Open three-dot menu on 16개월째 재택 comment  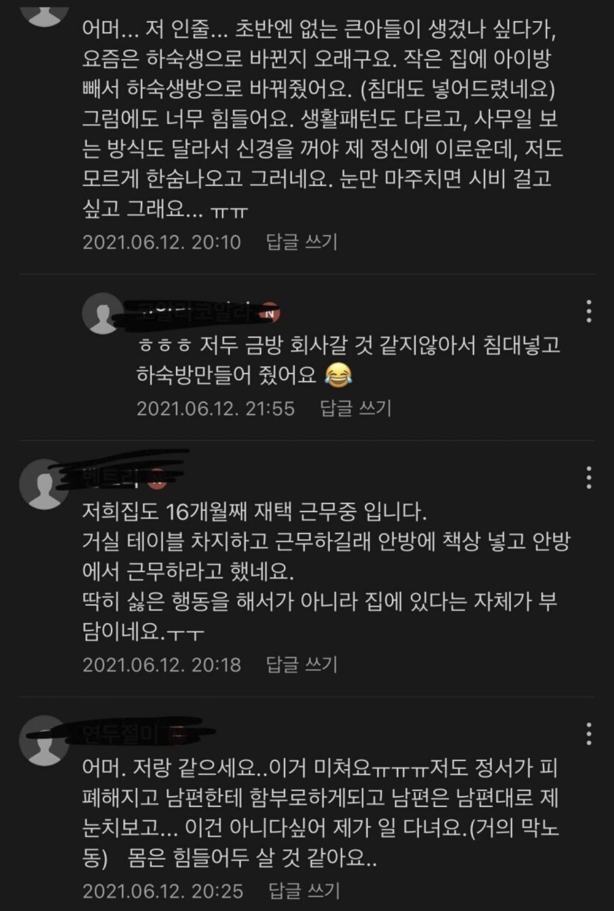[x=589, y=477]
